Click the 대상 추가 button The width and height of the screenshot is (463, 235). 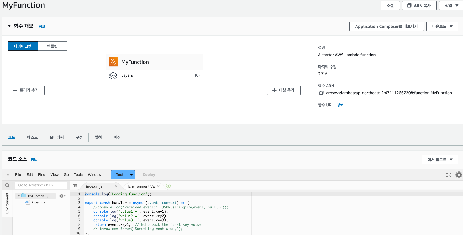coord(284,90)
